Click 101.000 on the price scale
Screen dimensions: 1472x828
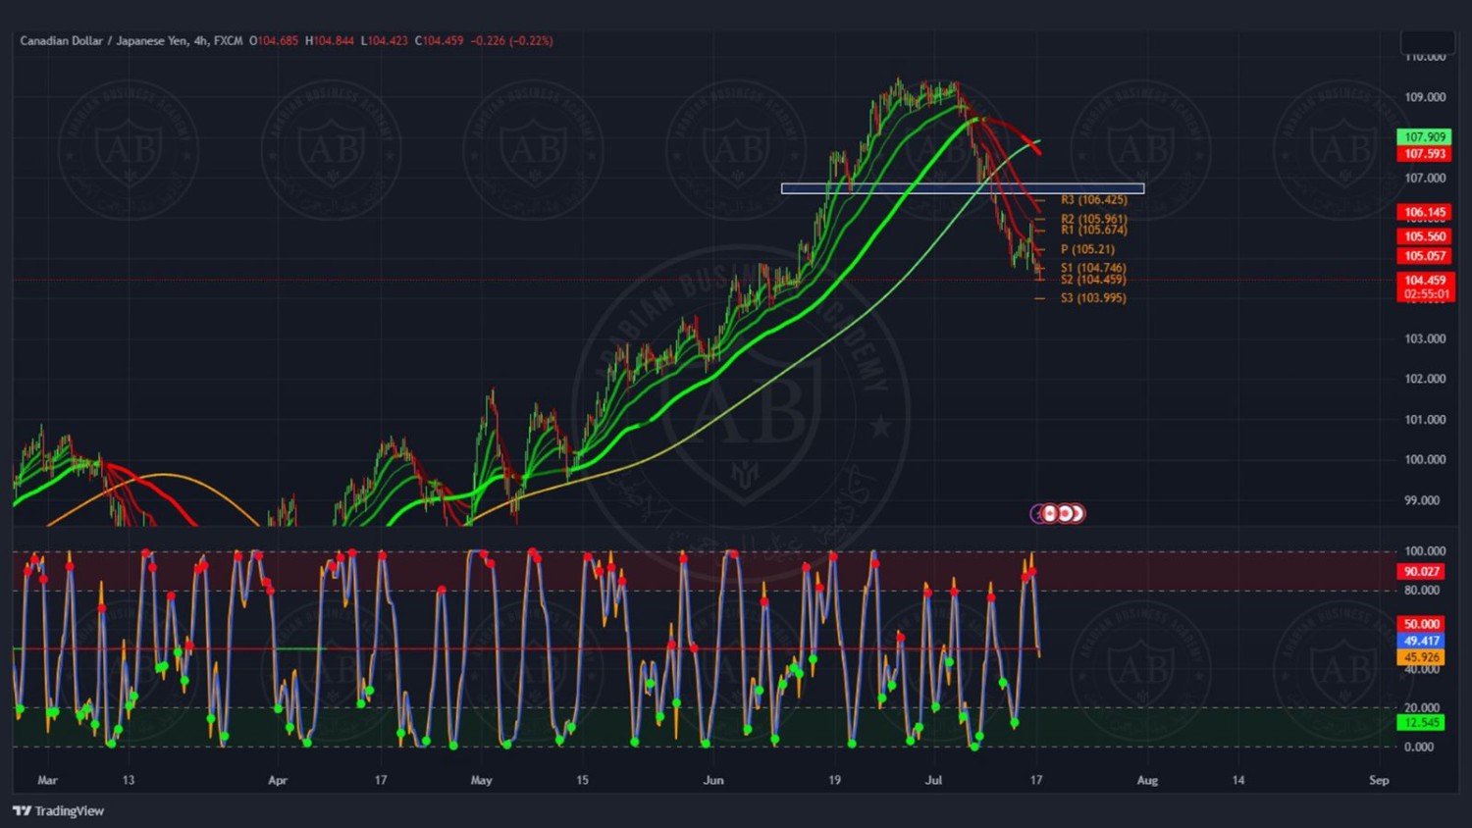[1425, 420]
